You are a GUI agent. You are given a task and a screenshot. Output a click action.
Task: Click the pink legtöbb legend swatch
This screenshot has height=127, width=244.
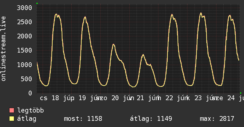(x=12, y=110)
